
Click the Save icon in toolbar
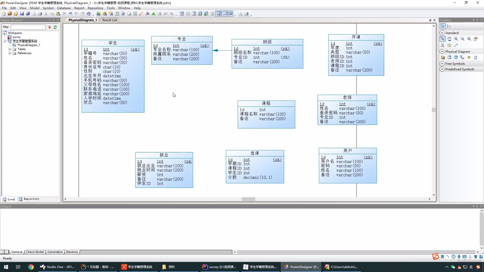(x=22, y=14)
